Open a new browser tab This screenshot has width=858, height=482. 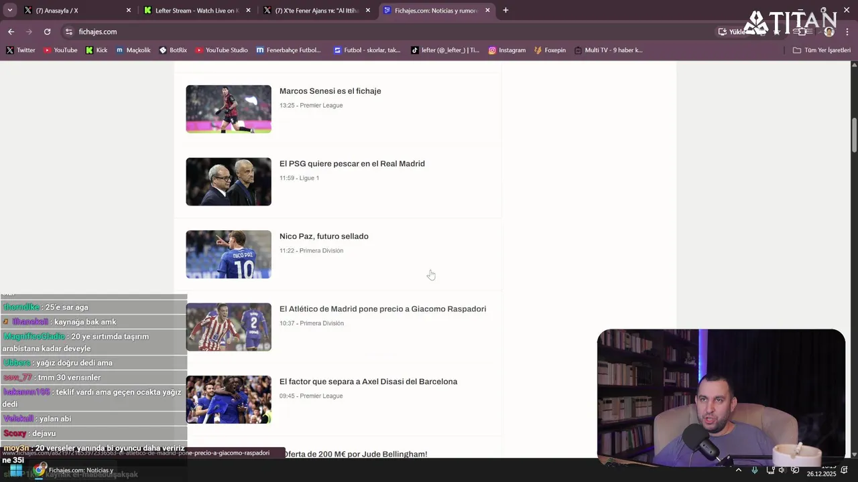[x=505, y=10]
